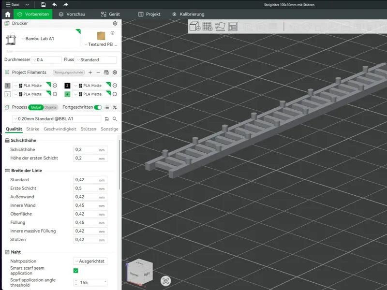Switch to the Vorbereiten tab
The image size is (387, 290).
coord(33,14)
